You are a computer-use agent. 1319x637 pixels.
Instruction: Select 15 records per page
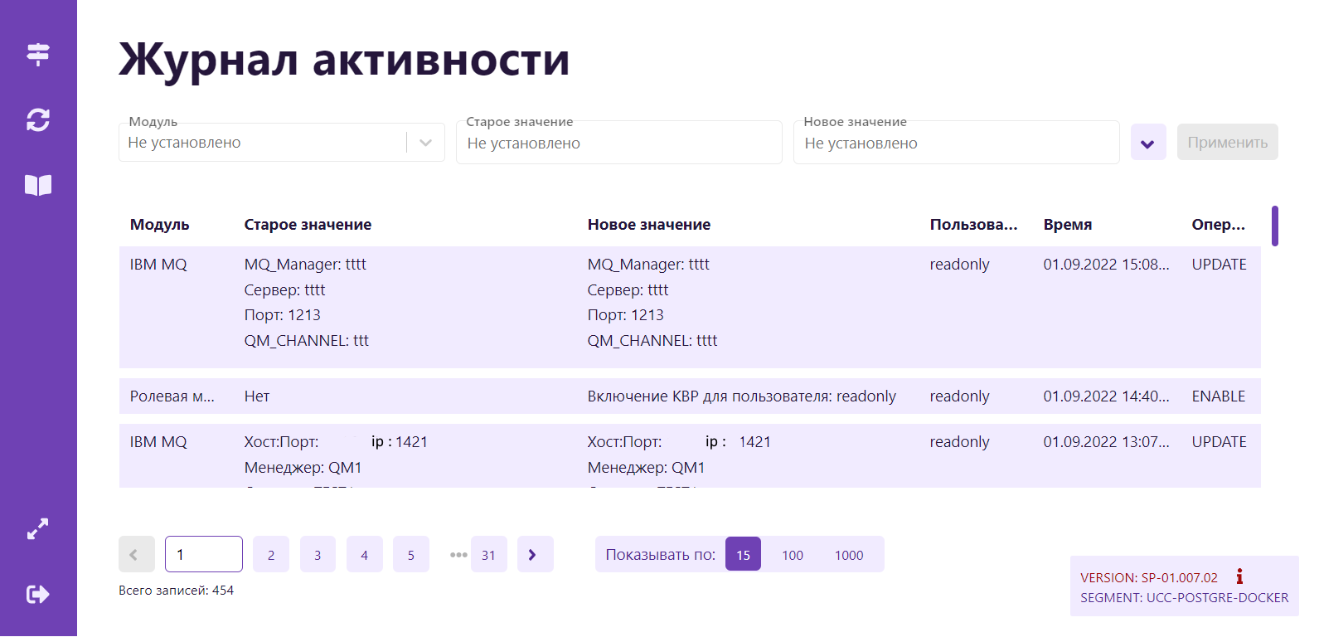coord(743,555)
